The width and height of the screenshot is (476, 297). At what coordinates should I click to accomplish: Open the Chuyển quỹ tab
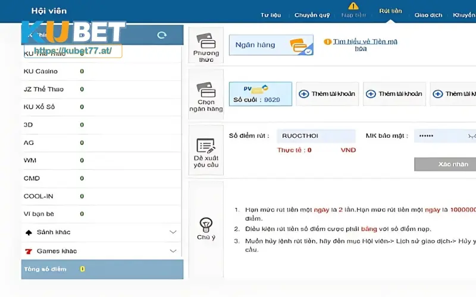click(312, 15)
